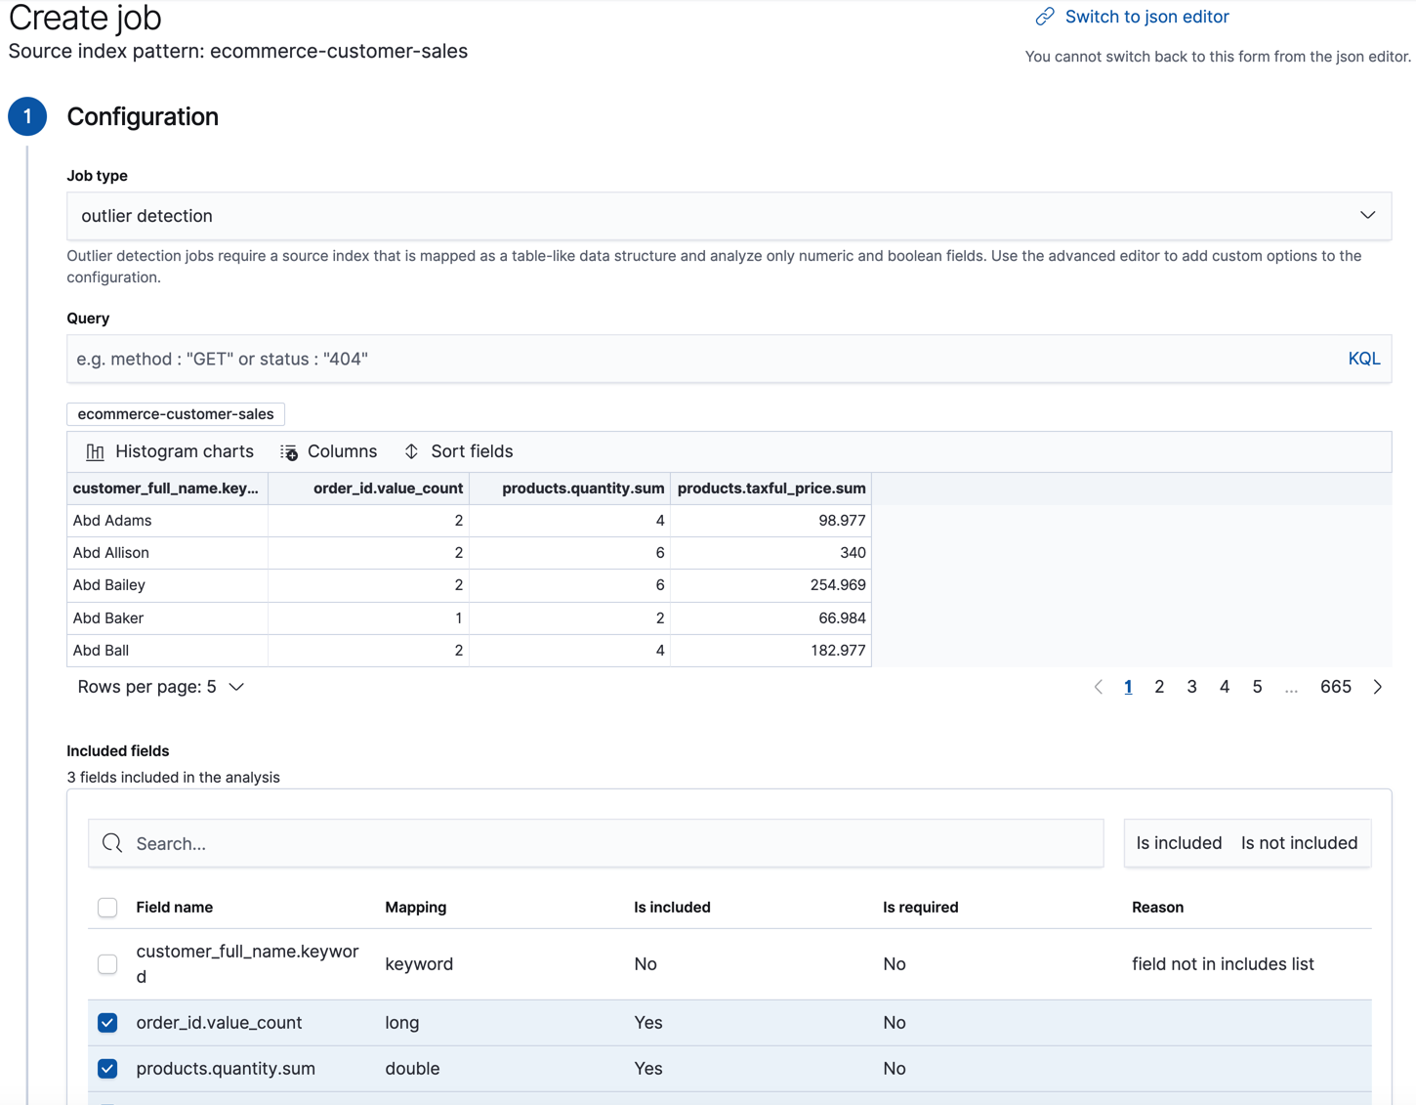The width and height of the screenshot is (1416, 1105).
Task: Open the Columns selector icon
Action: (x=289, y=451)
